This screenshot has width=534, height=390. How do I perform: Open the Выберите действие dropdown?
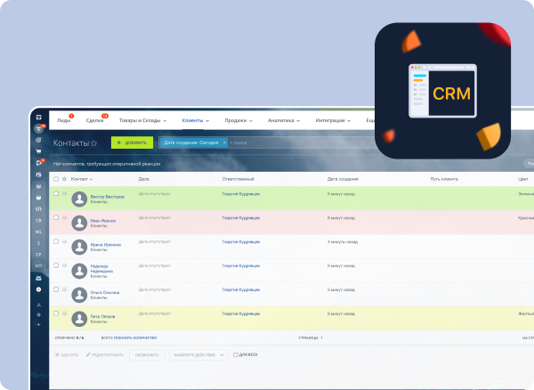[x=198, y=355]
